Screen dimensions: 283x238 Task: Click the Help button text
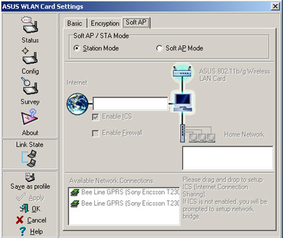pyautogui.click(x=36, y=231)
